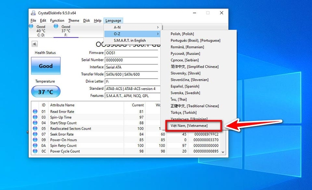Choose Slovenian language
The width and height of the screenshot is (312, 190).
click(199, 80)
